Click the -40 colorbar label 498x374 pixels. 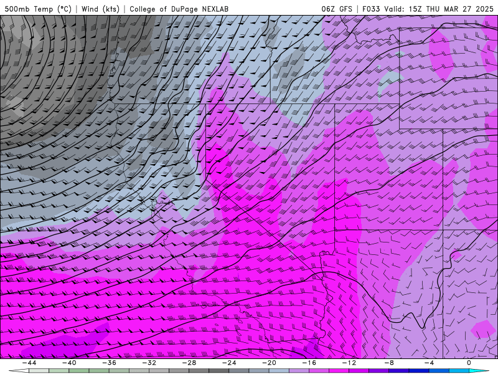point(69,363)
